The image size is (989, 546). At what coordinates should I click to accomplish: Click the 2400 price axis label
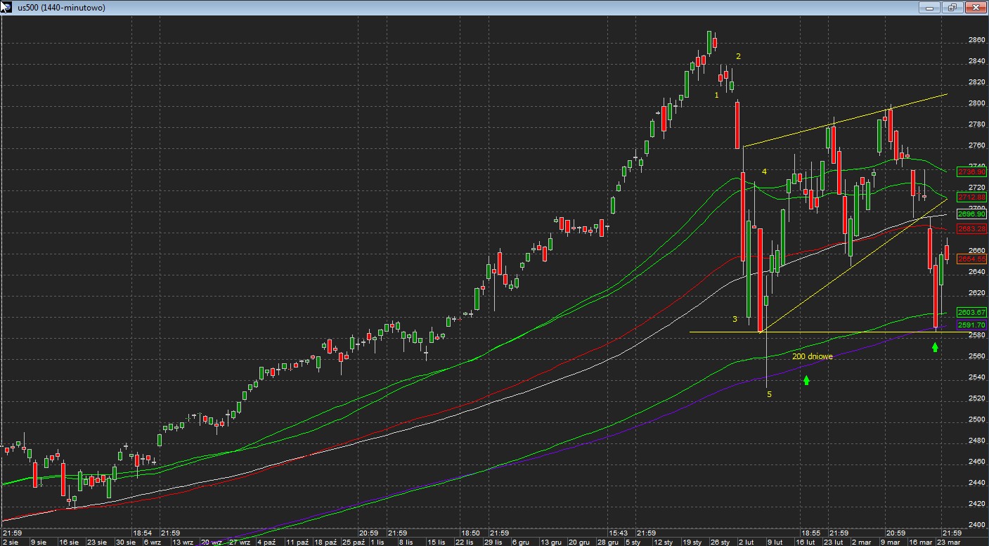tap(976, 525)
